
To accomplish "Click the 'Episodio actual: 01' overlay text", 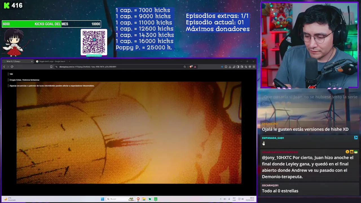I will pos(215,23).
